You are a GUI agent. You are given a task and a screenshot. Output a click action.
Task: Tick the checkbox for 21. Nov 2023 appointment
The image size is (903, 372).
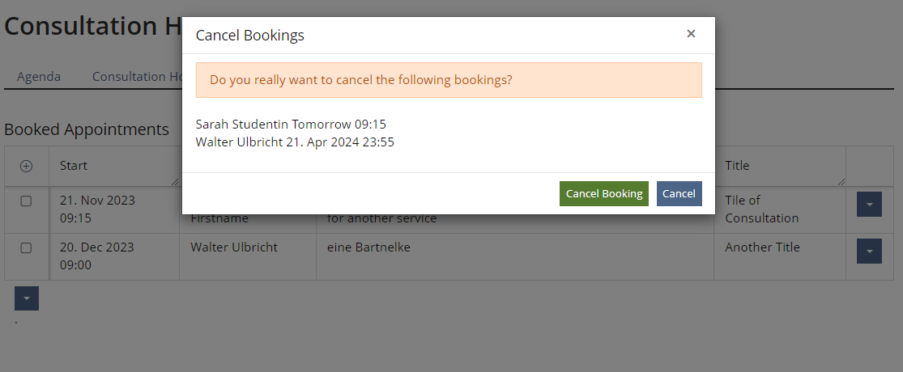click(26, 201)
